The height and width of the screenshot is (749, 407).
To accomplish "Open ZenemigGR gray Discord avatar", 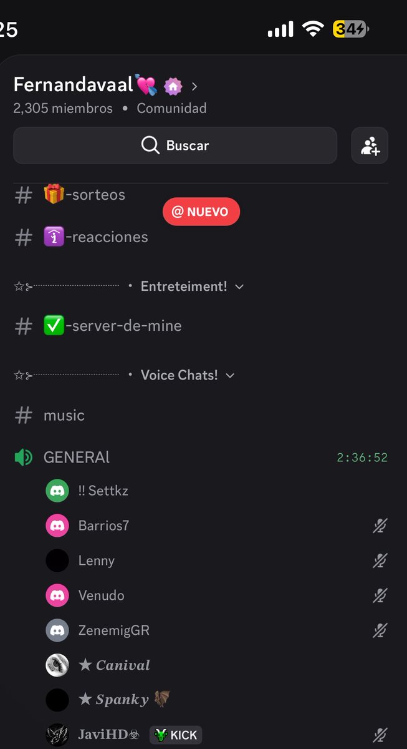I will [57, 630].
